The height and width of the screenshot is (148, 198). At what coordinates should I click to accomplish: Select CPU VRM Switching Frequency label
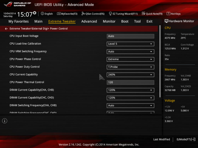(28, 51)
